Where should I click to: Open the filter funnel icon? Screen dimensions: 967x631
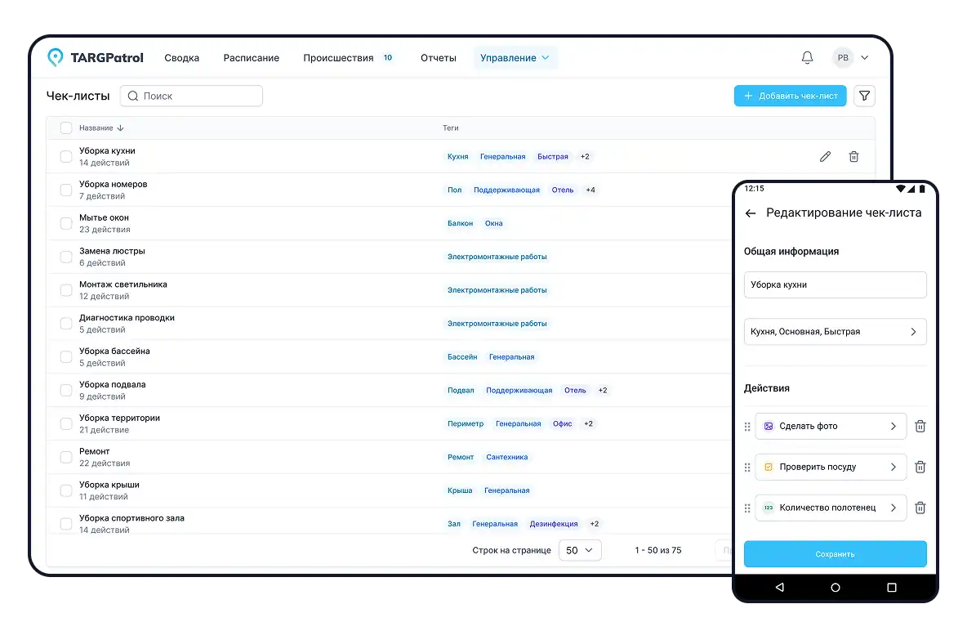[x=865, y=96]
